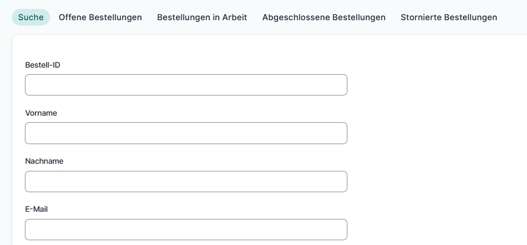Select the Bestellungen in Arbeit tab
Image resolution: width=527 pixels, height=245 pixels.
coord(202,17)
